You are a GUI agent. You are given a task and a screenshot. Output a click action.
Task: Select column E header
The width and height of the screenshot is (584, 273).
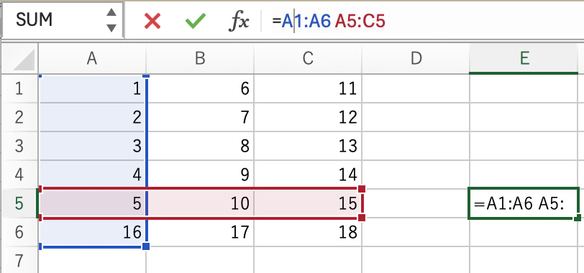(x=524, y=58)
